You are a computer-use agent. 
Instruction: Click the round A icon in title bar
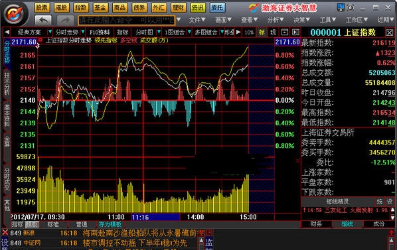tap(351, 7)
